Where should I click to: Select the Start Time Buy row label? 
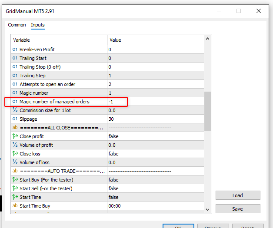(35, 206)
